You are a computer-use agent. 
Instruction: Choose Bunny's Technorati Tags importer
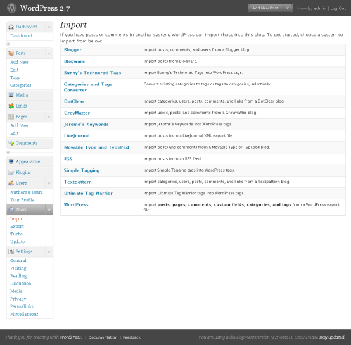(93, 73)
